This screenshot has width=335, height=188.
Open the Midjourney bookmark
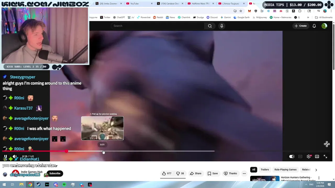coord(260,17)
